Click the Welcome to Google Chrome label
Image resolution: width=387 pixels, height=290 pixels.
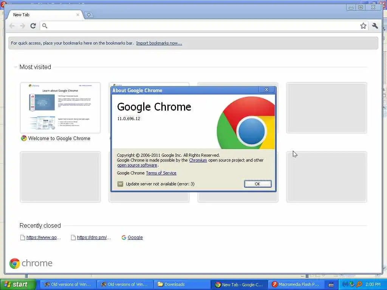click(x=59, y=138)
